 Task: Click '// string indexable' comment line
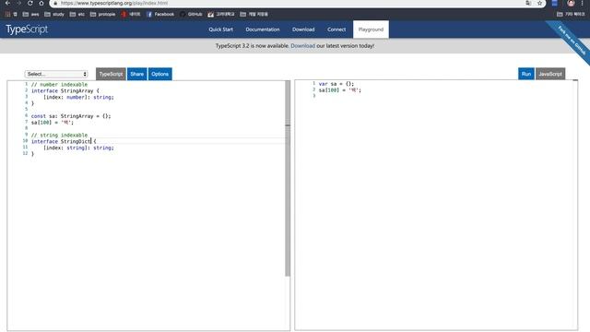(x=59, y=135)
